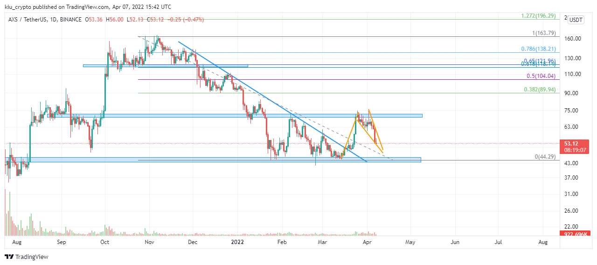Click 130.00 on the price axis
Image resolution: width=597 pixels, height=265 pixels.
(573, 58)
